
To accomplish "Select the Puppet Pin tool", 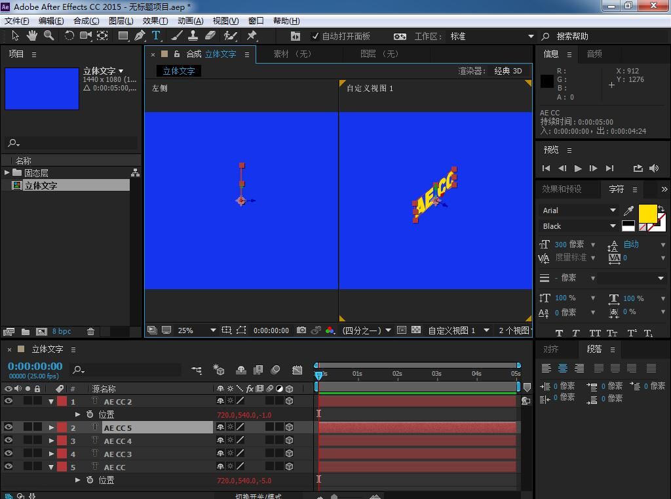I will pos(252,35).
